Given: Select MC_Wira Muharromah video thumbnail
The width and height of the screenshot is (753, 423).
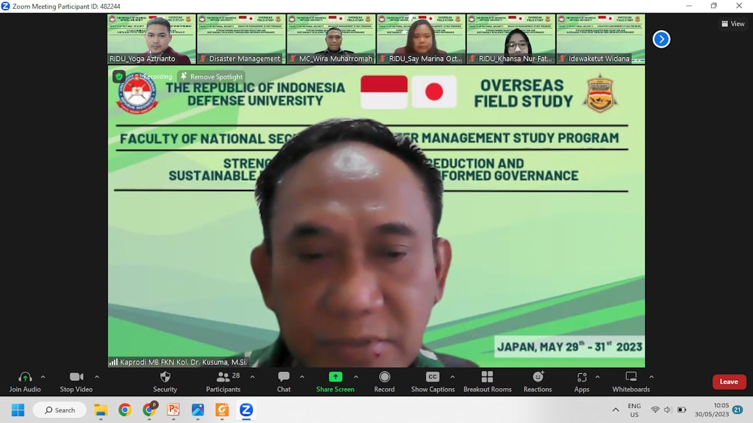Looking at the screenshot, I should (x=331, y=39).
